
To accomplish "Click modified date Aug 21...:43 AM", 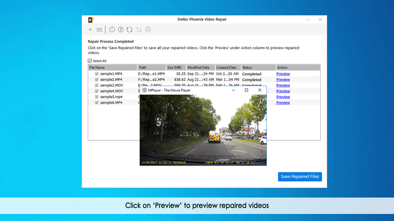I will (x=200, y=80).
